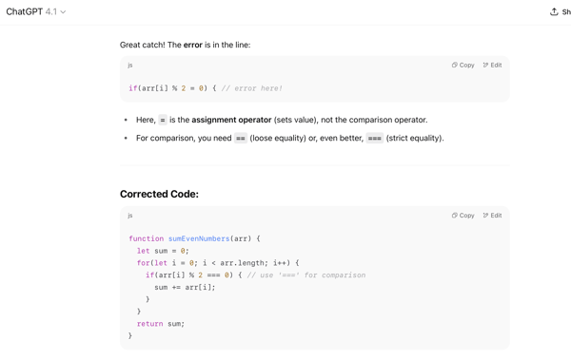This screenshot has width=571, height=360.
Task: Click the inline '===' code chip
Action: 374,138
